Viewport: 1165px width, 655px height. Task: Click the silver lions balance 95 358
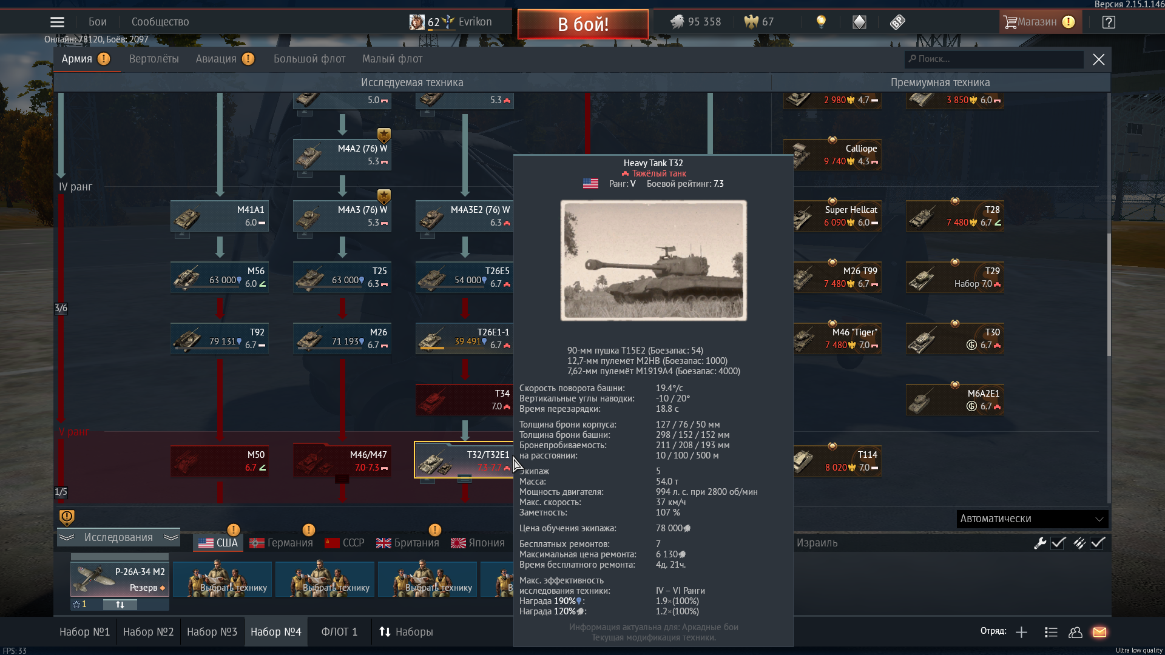[x=695, y=22]
